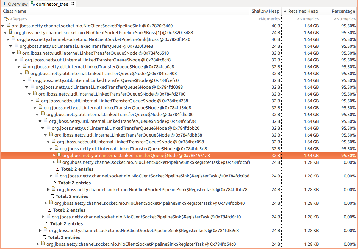The image size is (358, 249).
Task: Collapse the NioClientSocketPipelineSink @ 0x7820f3460 node
Action: coord(3,26)
